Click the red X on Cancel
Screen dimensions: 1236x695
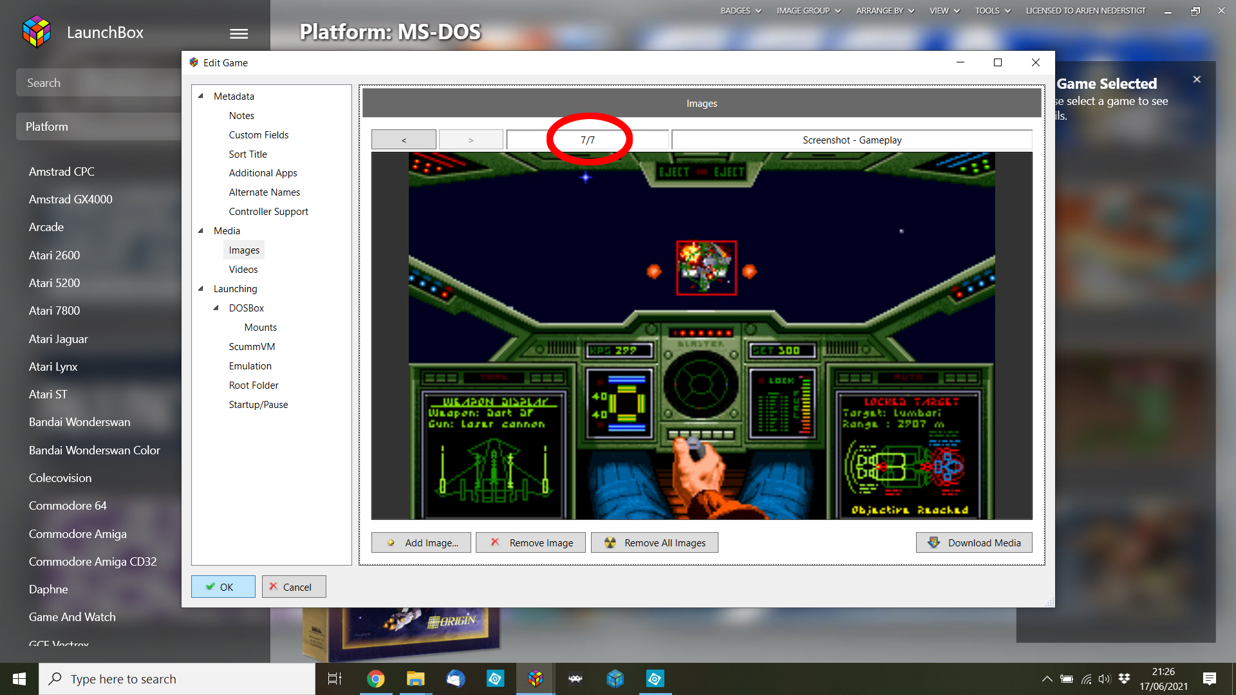274,586
